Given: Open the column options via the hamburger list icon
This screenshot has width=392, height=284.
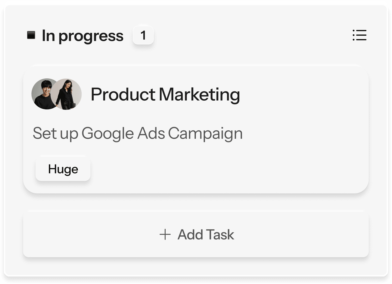Looking at the screenshot, I should 359,35.
